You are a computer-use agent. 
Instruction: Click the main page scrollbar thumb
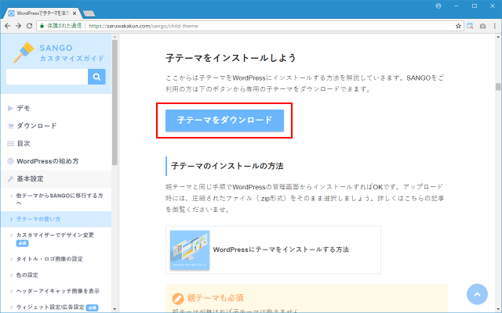498,87
